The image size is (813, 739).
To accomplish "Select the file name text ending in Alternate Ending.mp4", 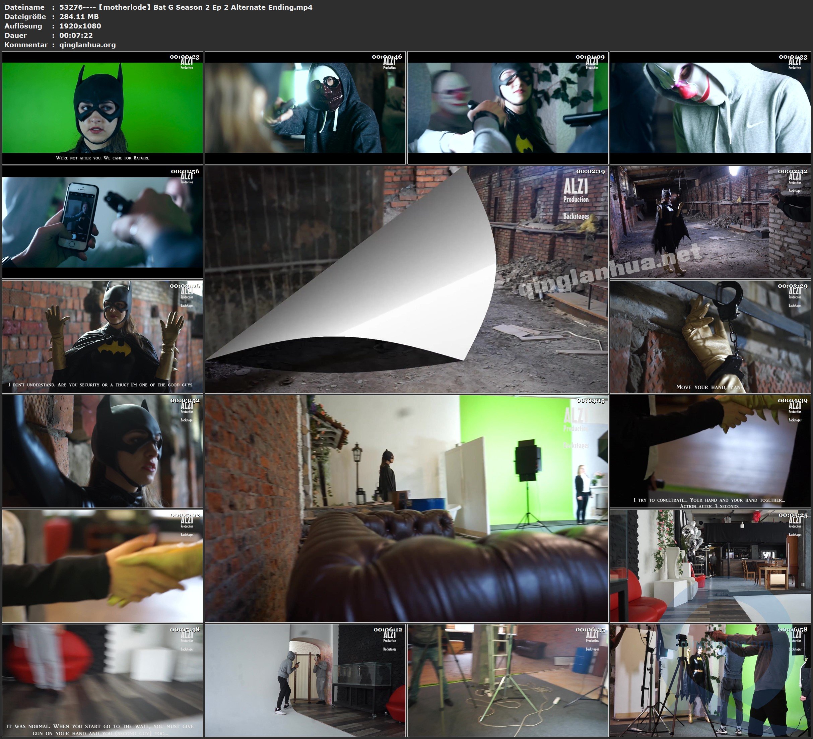I will [186, 7].
